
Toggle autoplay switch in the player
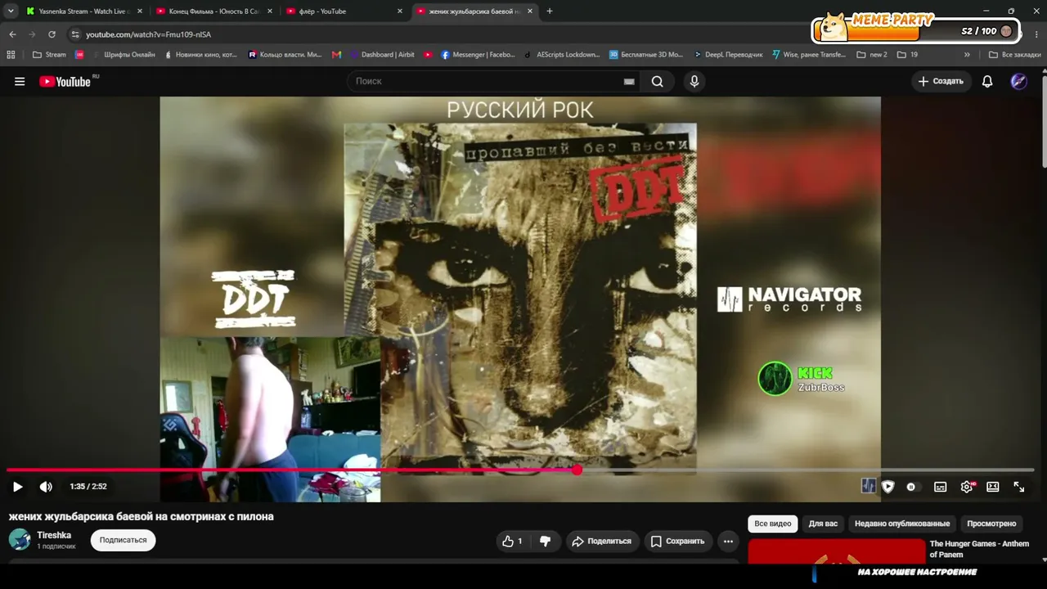pyautogui.click(x=911, y=487)
